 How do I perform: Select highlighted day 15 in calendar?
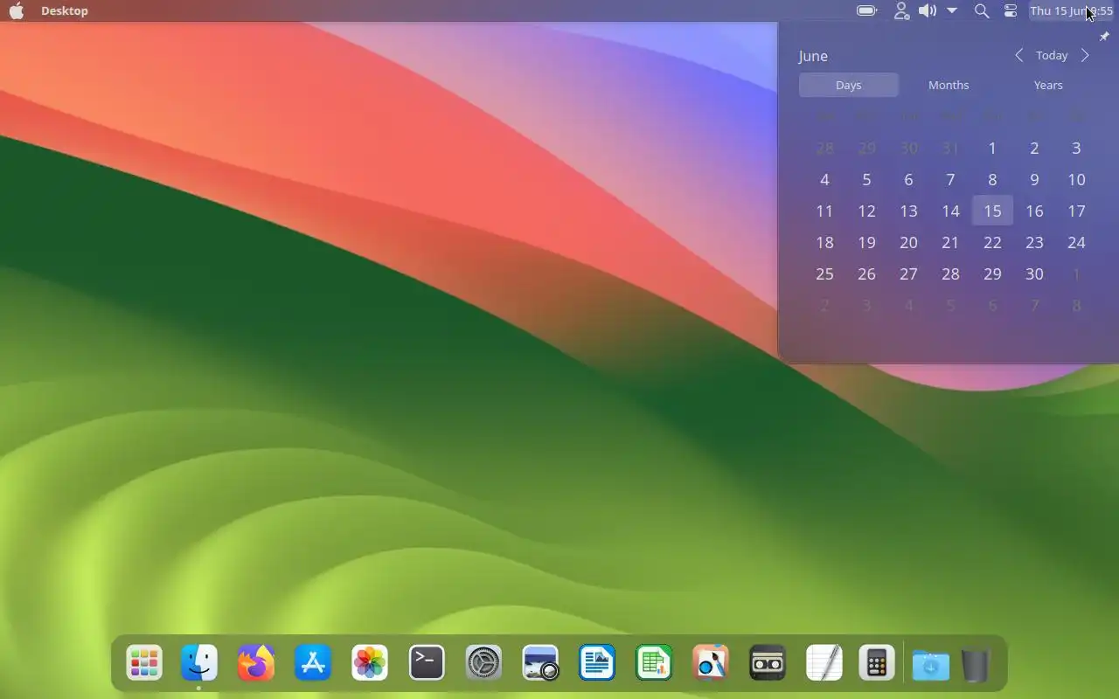point(992,211)
